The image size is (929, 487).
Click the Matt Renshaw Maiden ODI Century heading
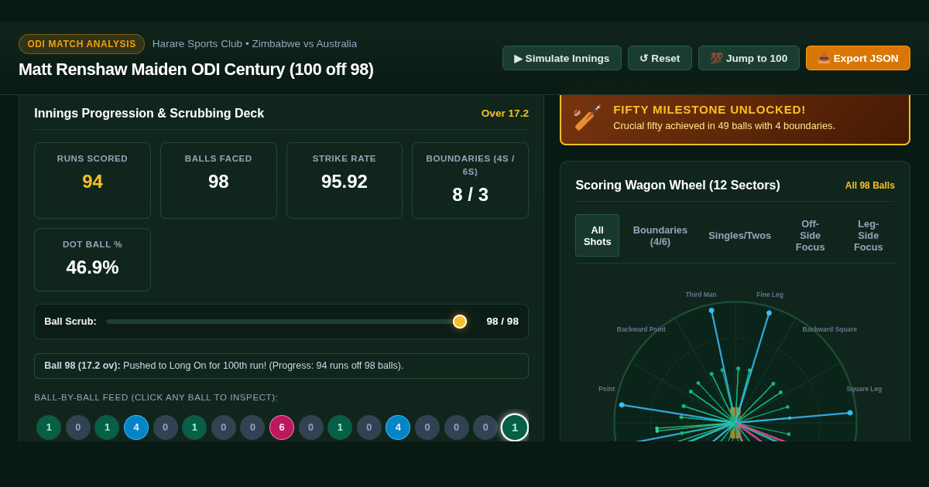tap(196, 70)
